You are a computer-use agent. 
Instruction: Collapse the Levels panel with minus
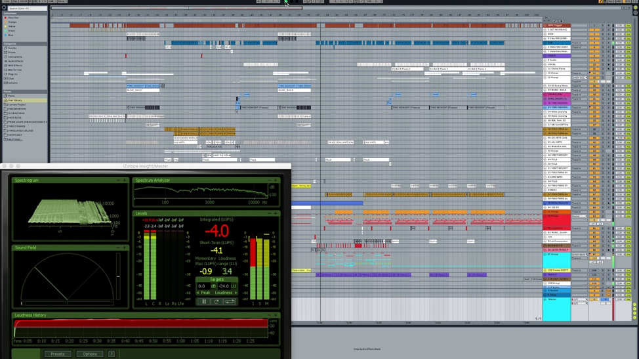270,213
